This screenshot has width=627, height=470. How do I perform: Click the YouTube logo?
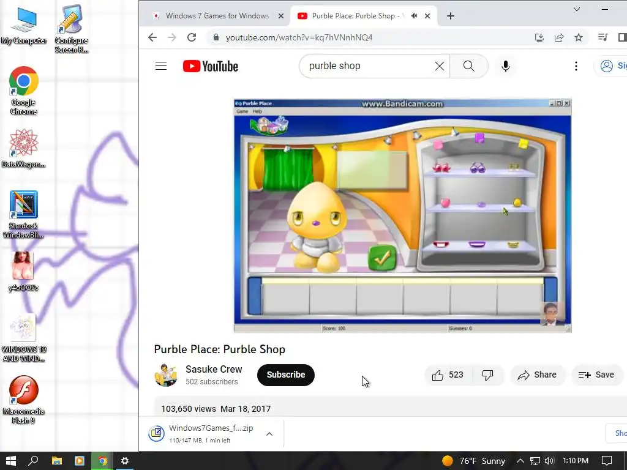click(211, 66)
